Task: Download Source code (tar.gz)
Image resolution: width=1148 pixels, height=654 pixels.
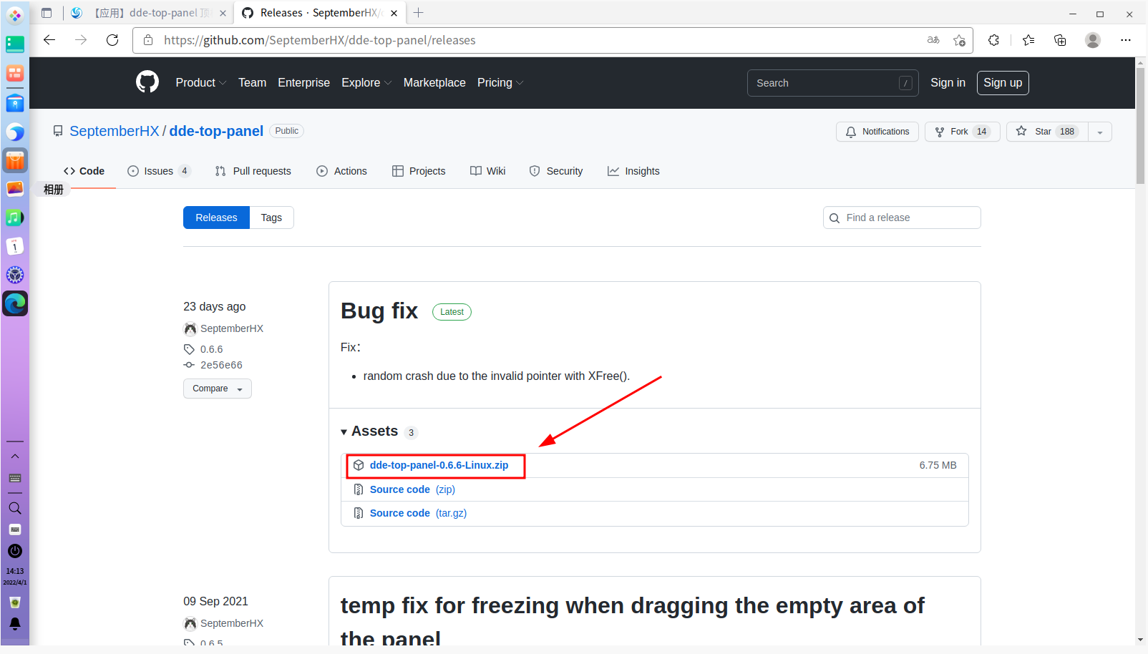Action: [x=418, y=513]
